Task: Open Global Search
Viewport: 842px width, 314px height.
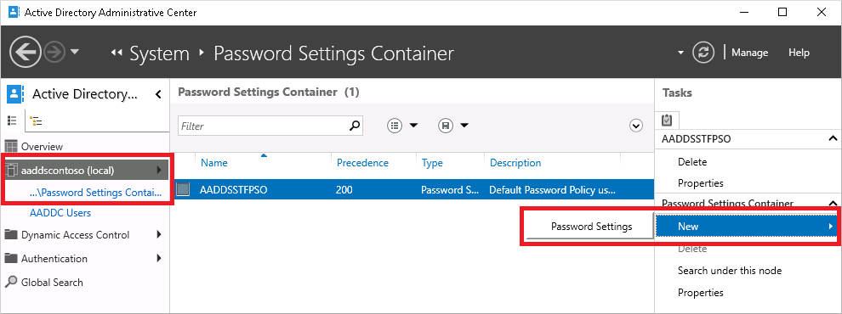Action: [x=52, y=283]
